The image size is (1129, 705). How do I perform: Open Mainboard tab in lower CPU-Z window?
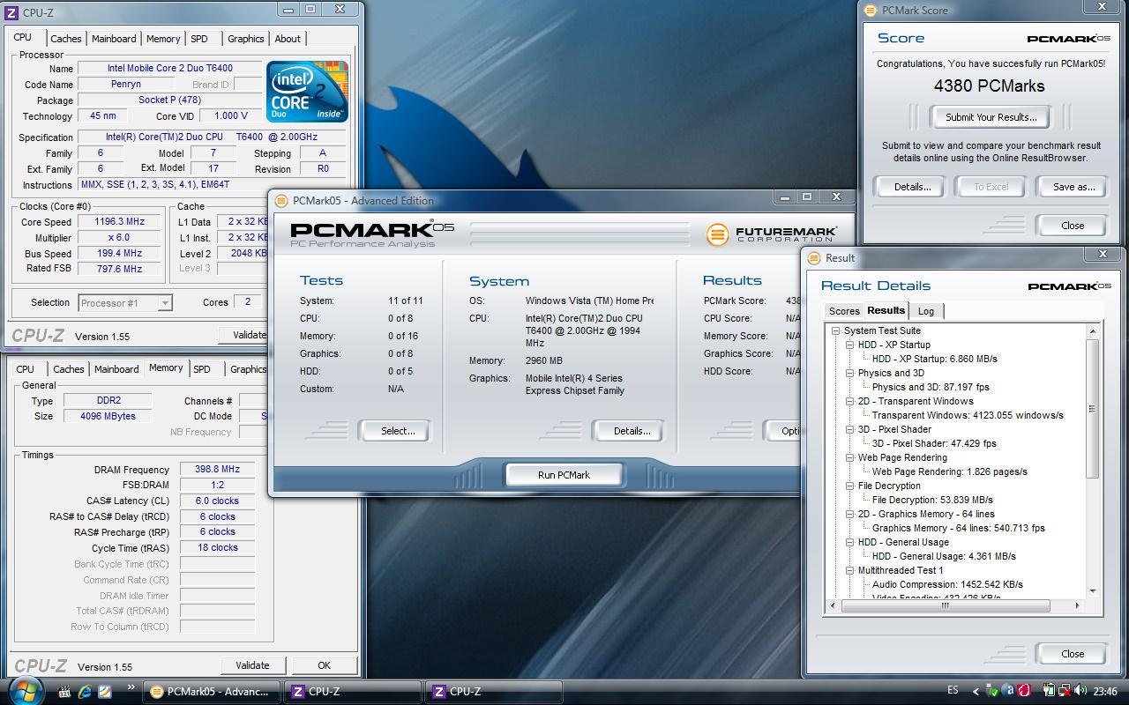pos(116,369)
